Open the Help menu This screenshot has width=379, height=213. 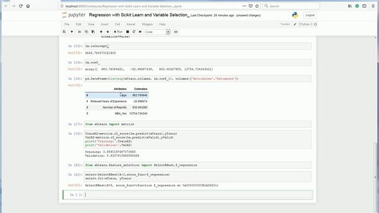[x=162, y=24]
